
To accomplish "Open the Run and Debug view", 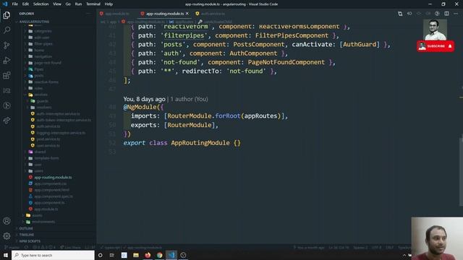I will (x=7, y=60).
